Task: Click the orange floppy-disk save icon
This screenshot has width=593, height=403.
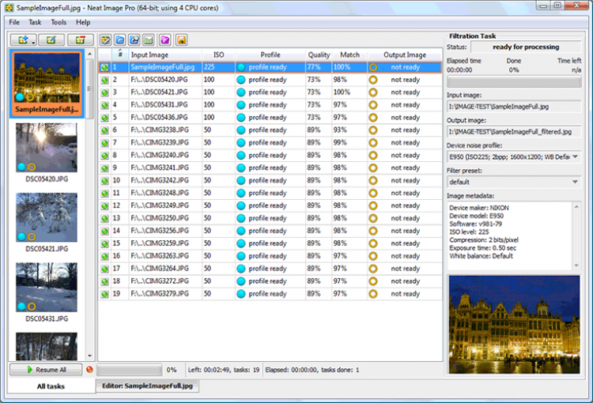Action: (x=182, y=40)
